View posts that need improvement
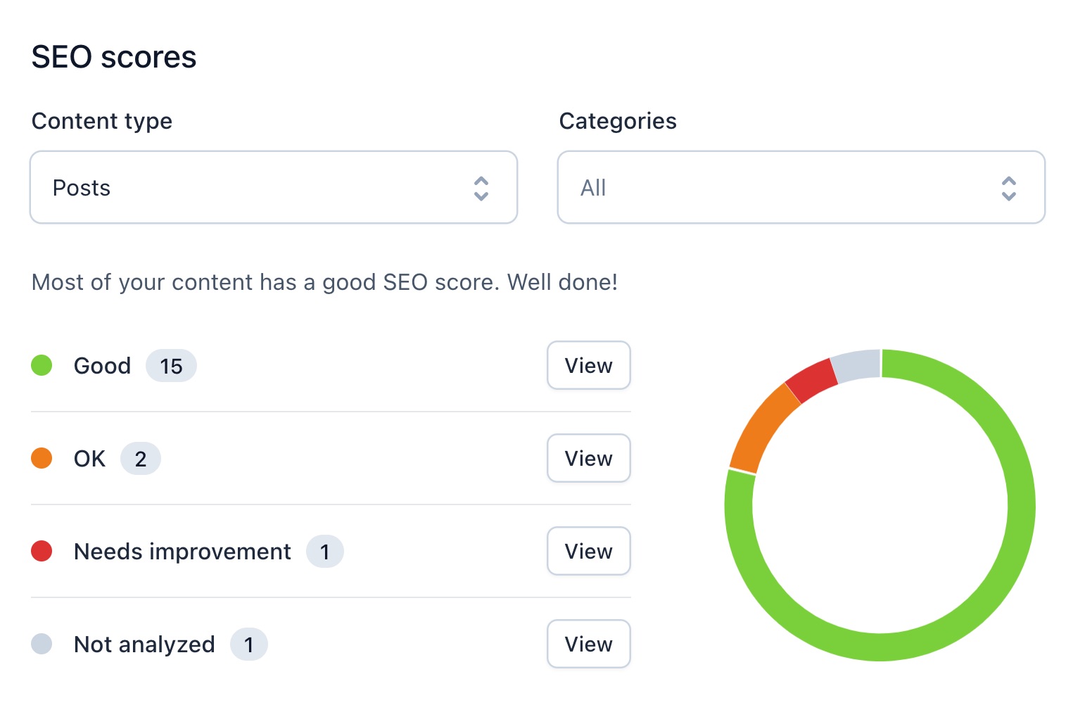This screenshot has height=705, width=1092. coord(588,551)
